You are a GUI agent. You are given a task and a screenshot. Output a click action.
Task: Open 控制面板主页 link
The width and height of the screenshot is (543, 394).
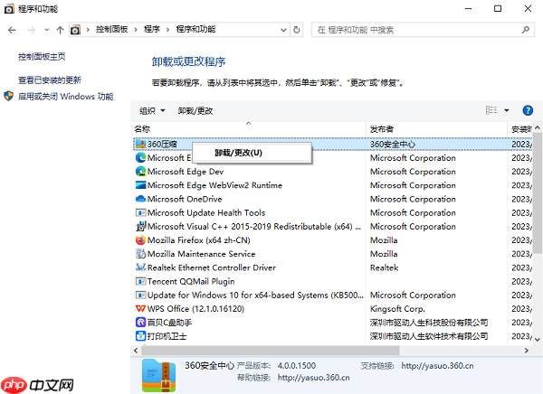click(x=42, y=57)
